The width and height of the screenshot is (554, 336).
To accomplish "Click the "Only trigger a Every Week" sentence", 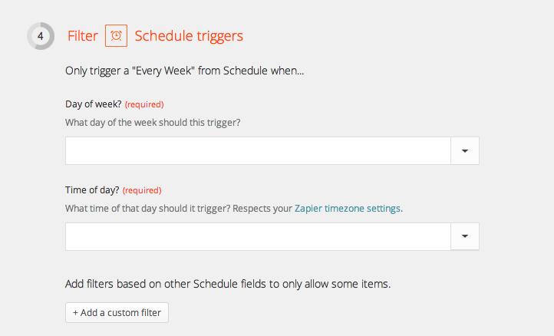I will point(184,71).
